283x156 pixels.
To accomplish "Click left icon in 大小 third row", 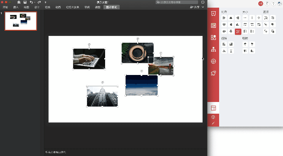I will [x=245, y=31].
